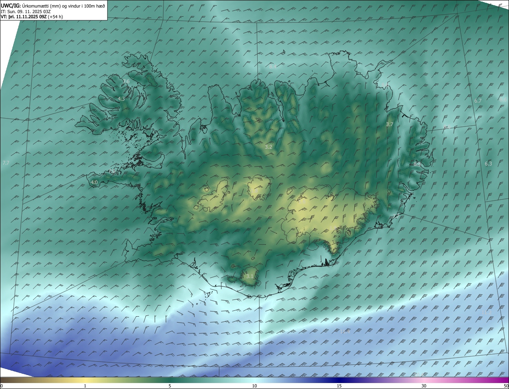Click the 4.0 value on the Snæfellsnes peninsula
The height and width of the screenshot is (389, 509).
[x=94, y=183]
